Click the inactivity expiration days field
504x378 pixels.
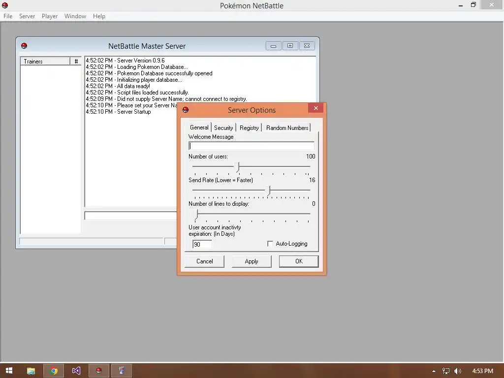coord(202,244)
